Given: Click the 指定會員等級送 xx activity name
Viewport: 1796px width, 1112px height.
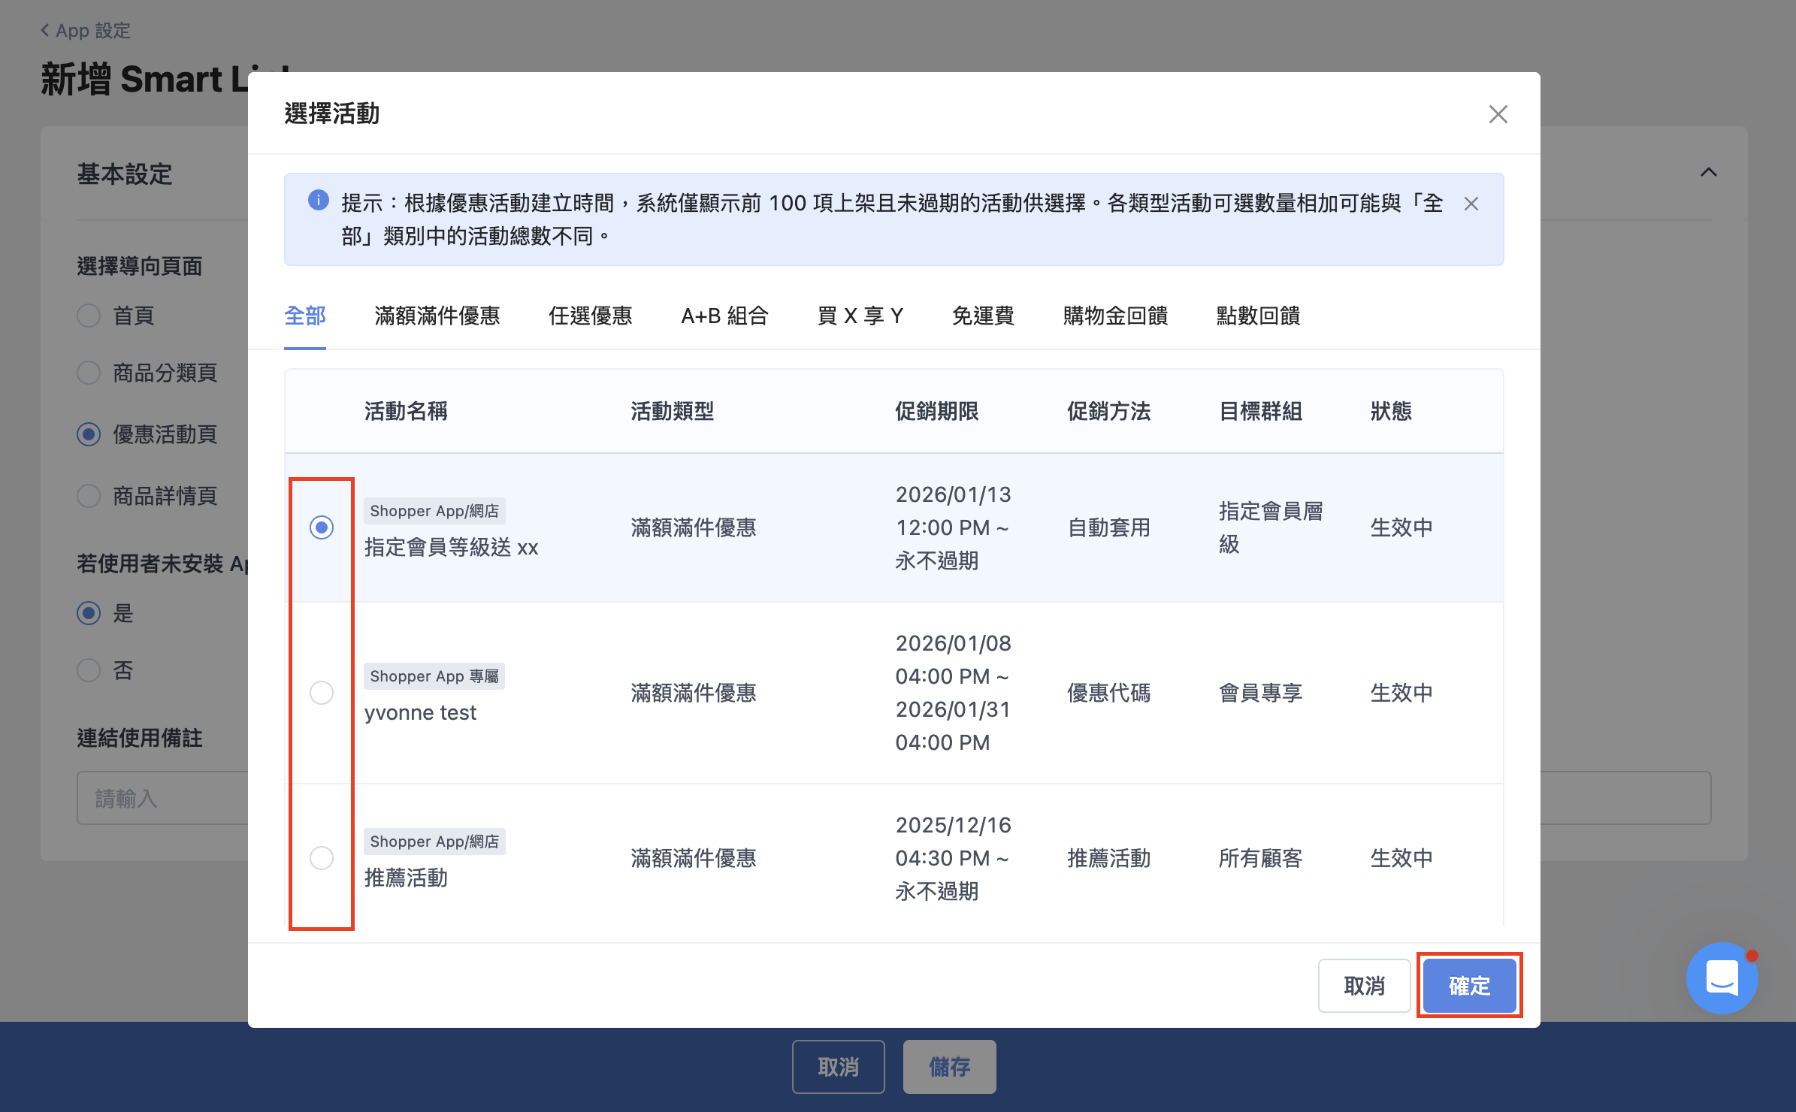Looking at the screenshot, I should pos(451,547).
